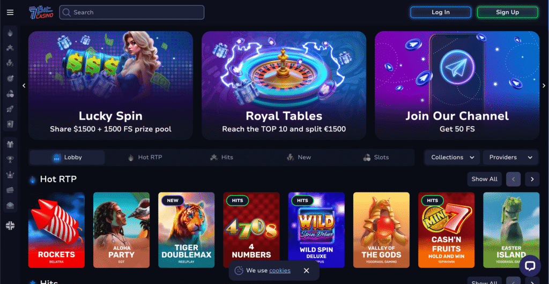
Task: Open the Tiger Doublemax game thumbnail
Action: [186, 230]
